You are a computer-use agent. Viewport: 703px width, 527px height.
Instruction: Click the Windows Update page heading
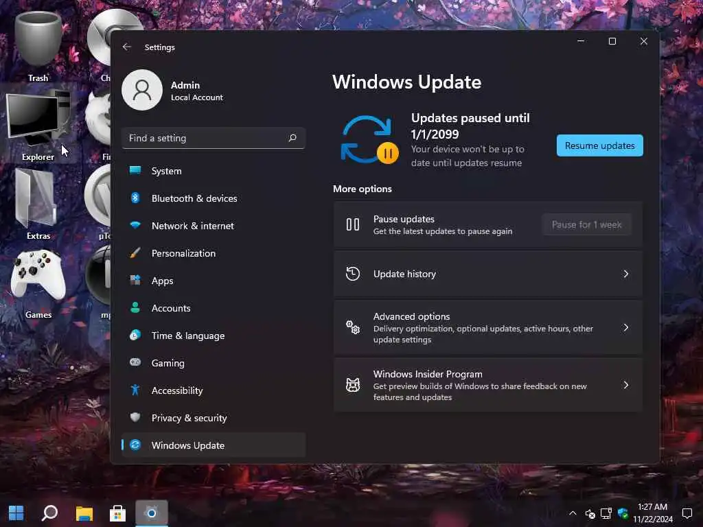tap(406, 82)
